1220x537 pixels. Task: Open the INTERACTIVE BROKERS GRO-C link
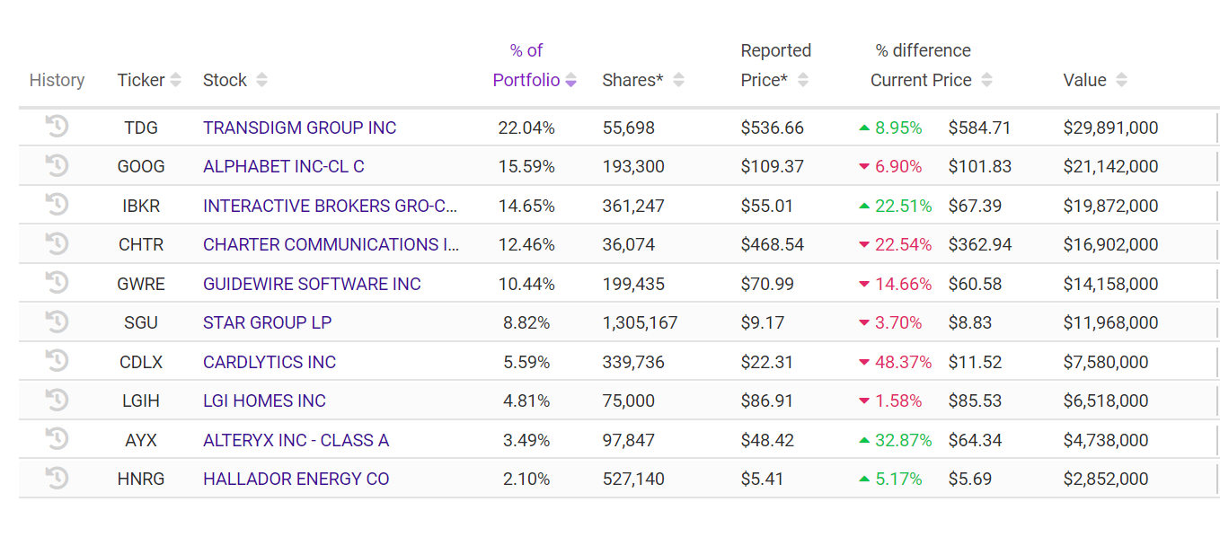(330, 206)
